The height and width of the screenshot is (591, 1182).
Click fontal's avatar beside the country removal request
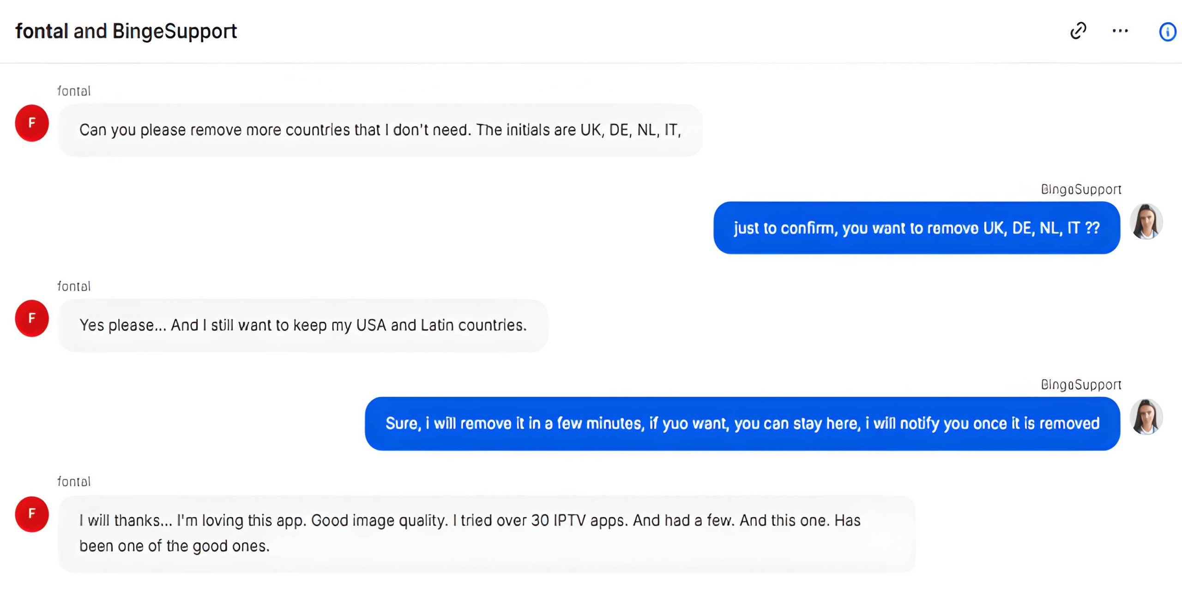[x=32, y=123]
